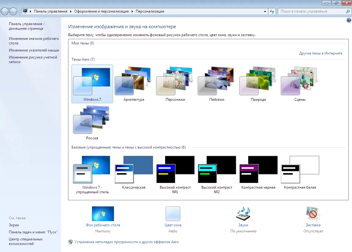
Task: Open Экран link under См. также
Action: (14, 225)
